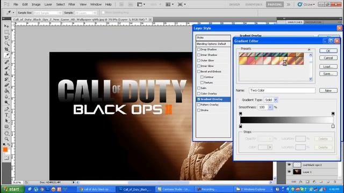The image size is (344, 193).
Task: Hide Layer 1 visibility eye
Action: point(289,172)
